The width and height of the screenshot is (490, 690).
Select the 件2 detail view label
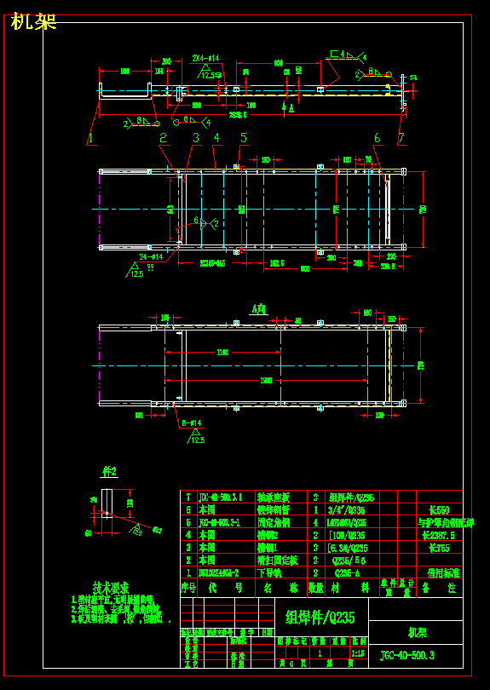click(x=109, y=472)
